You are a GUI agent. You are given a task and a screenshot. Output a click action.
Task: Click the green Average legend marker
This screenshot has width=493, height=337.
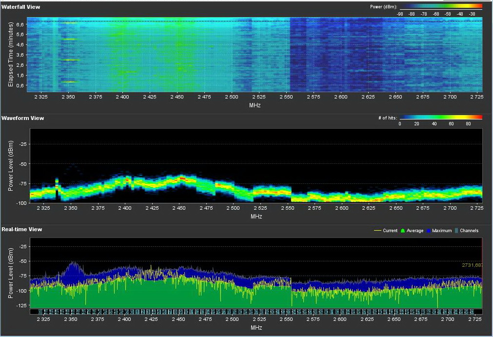pyautogui.click(x=402, y=231)
